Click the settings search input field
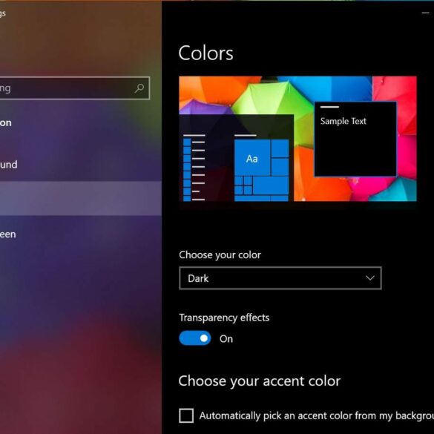Image resolution: width=434 pixels, height=434 pixels. click(75, 88)
